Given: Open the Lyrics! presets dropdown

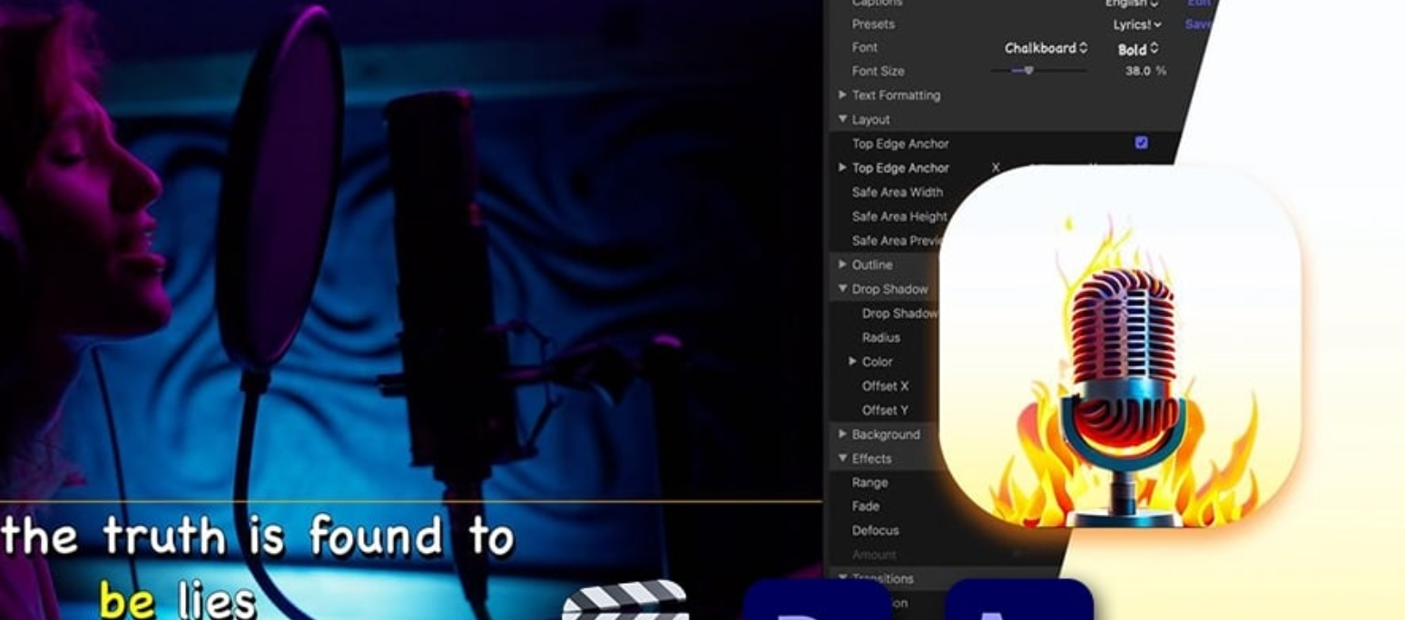Looking at the screenshot, I should pos(1137,24).
